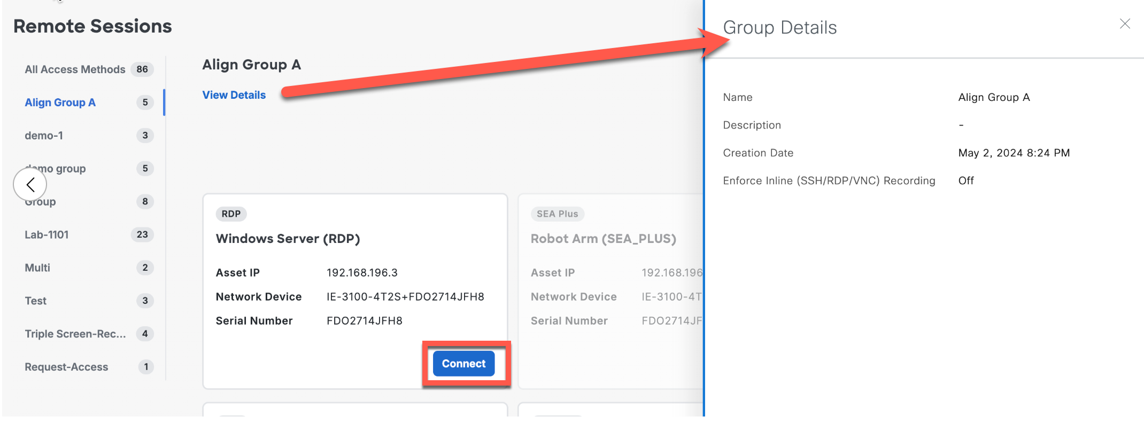Switch to the Lab-1101 group
Image resolution: width=1144 pixels, height=424 pixels.
tap(47, 235)
